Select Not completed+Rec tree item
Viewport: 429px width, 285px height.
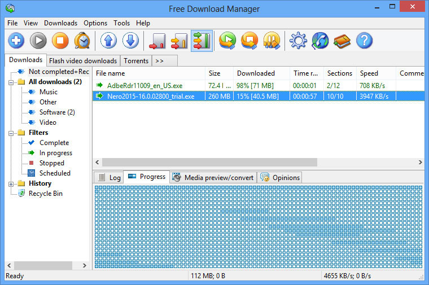pos(59,72)
